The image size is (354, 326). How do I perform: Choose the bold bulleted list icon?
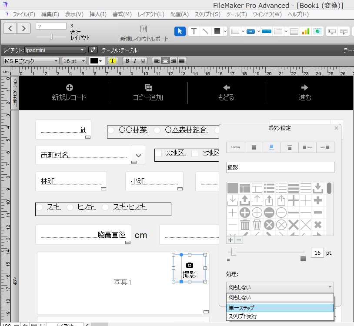(x=269, y=188)
